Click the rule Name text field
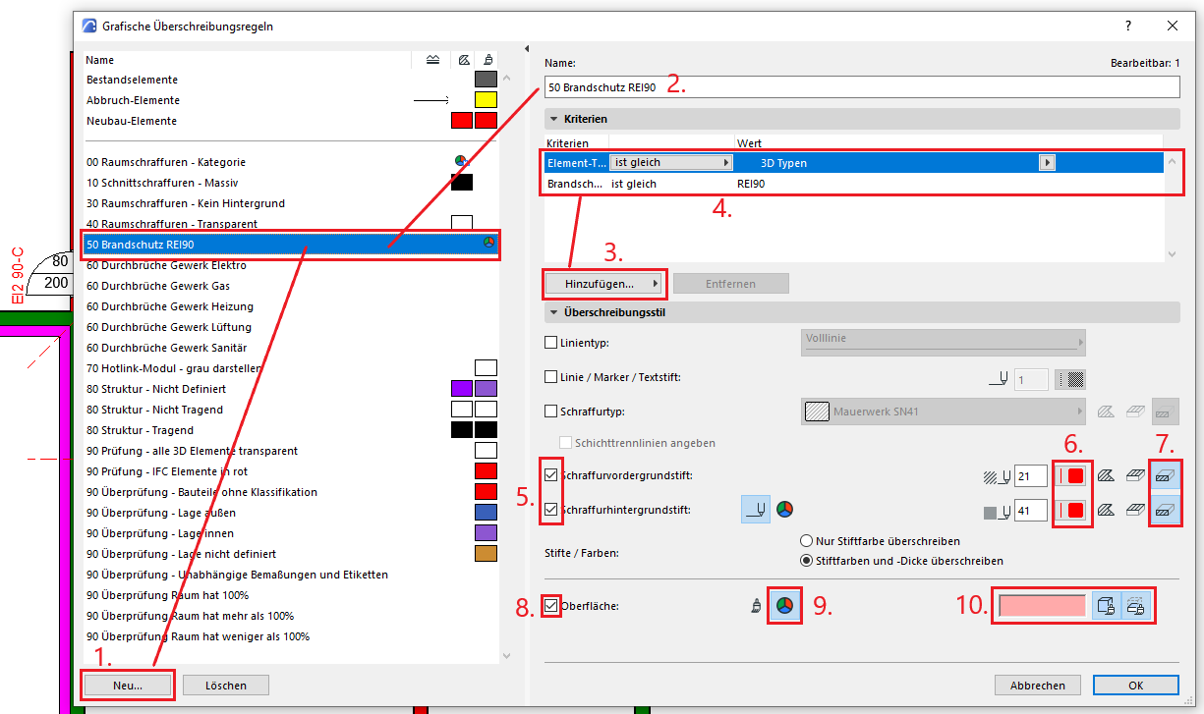This screenshot has height=714, width=1204. 861,87
